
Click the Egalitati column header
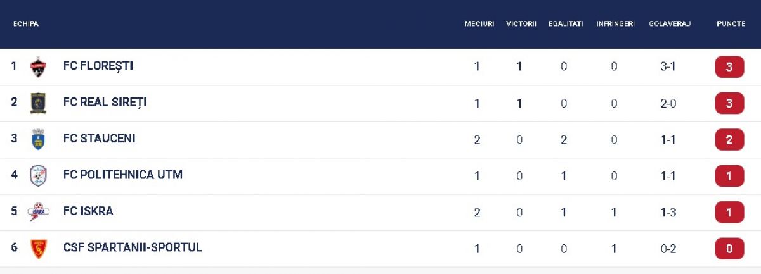coord(566,24)
